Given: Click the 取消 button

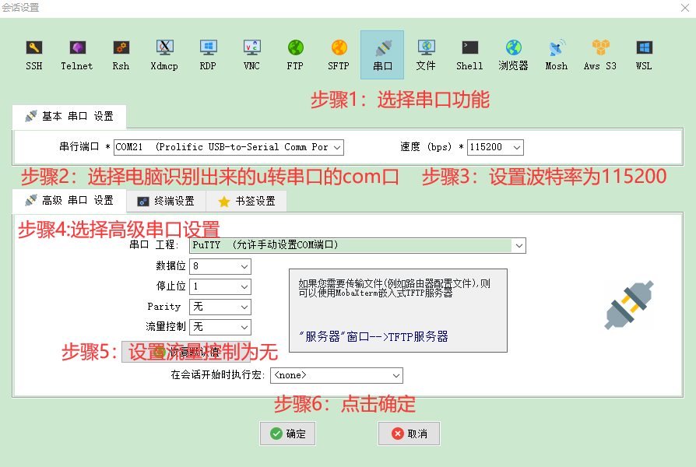Looking at the screenshot, I should [x=410, y=434].
